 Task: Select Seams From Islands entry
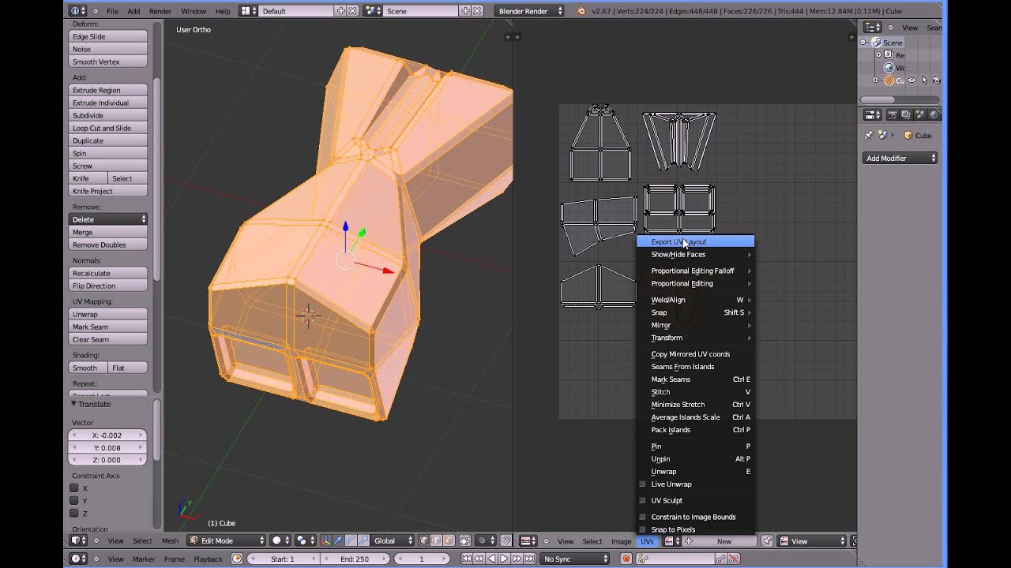[695, 367]
